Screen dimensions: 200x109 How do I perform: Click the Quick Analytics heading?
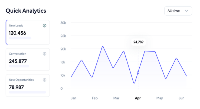click(26, 11)
